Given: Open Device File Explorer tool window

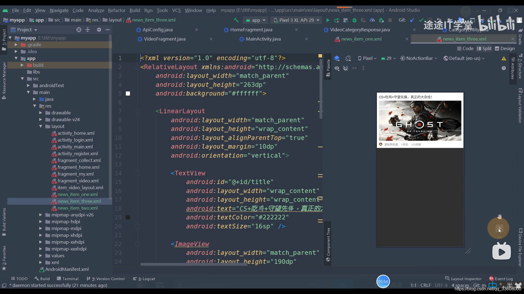Looking at the screenshot, I should tap(520, 247).
